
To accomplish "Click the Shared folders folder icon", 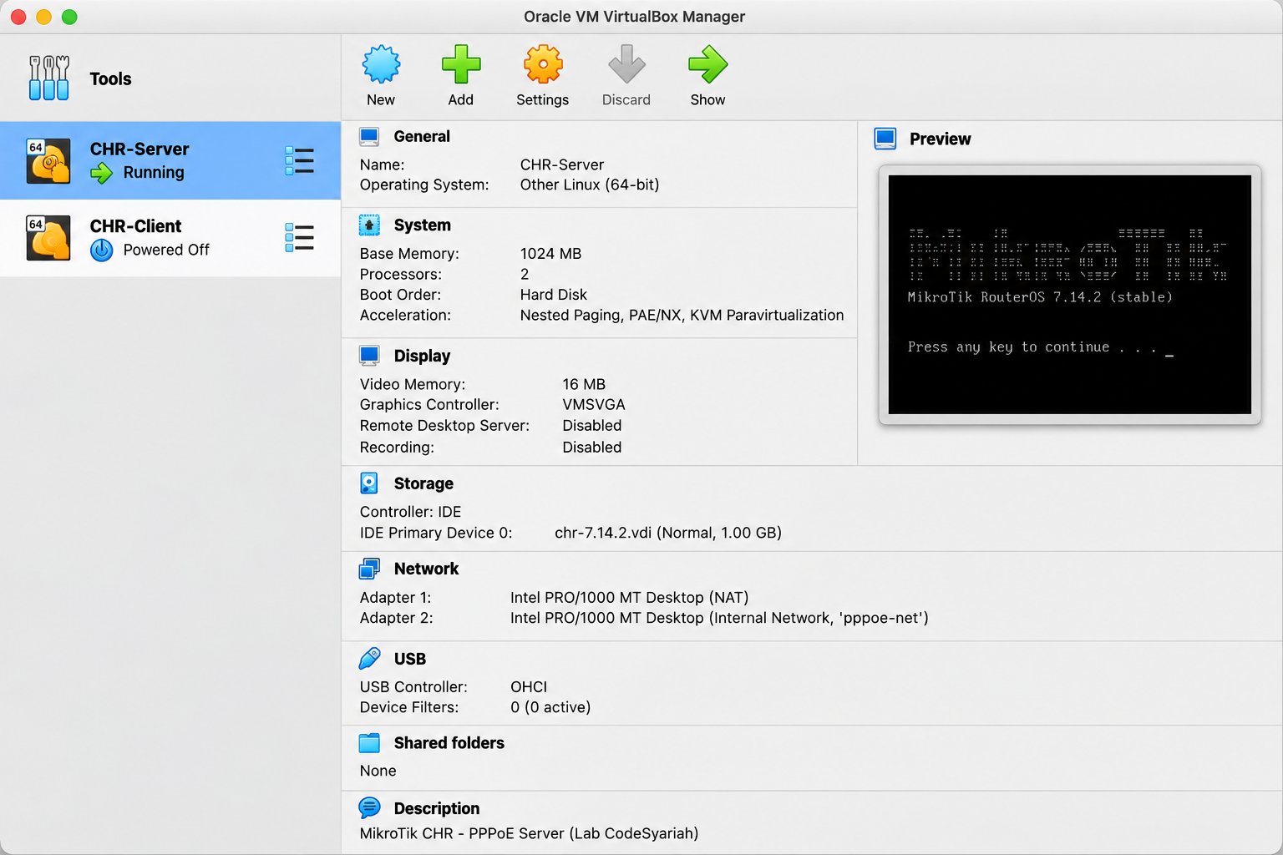I will pyautogui.click(x=369, y=743).
